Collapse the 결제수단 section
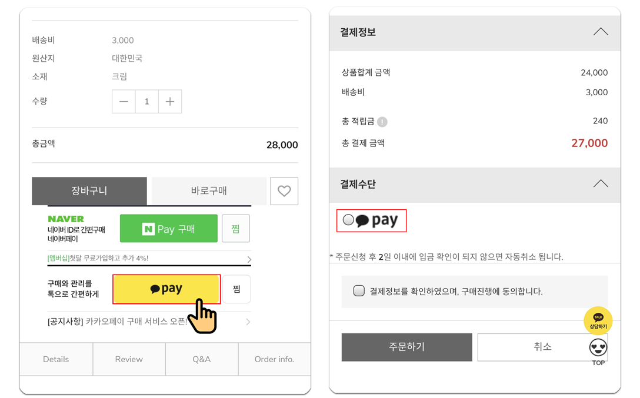The image size is (640, 398). (601, 183)
